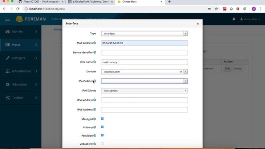Viewport: 265px width, 149px height.
Task: Show DNS Name info icon
Action: click(95, 62)
